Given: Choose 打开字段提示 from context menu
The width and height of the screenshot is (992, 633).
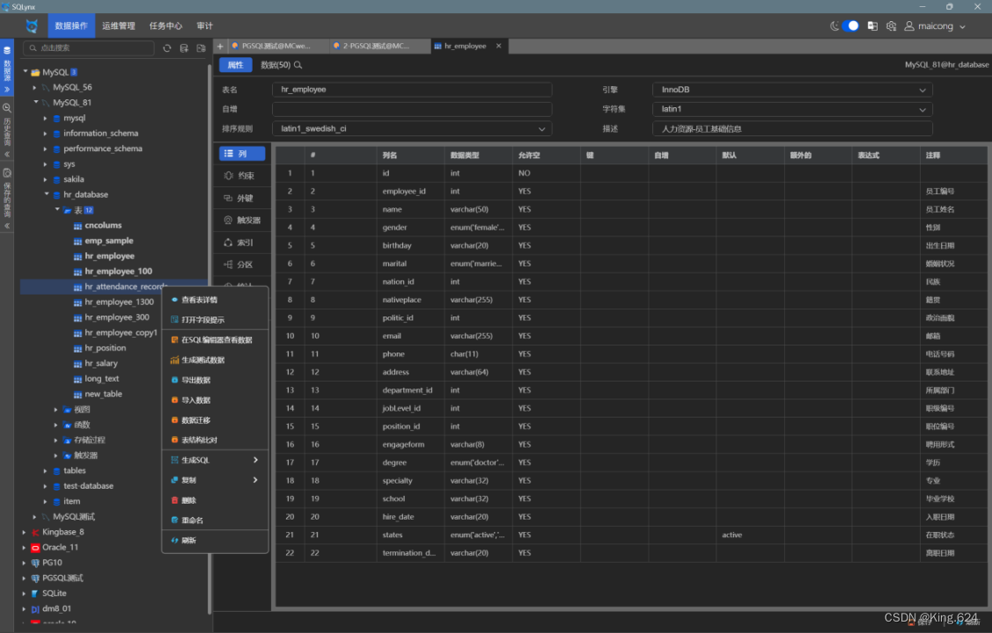Looking at the screenshot, I should 215,320.
